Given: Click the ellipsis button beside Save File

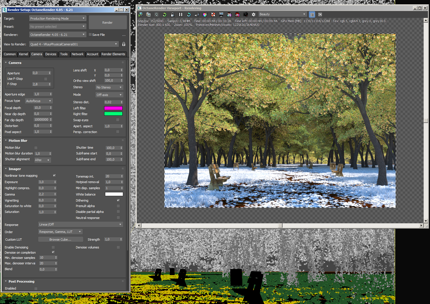Looking at the screenshot, I should [124, 35].
